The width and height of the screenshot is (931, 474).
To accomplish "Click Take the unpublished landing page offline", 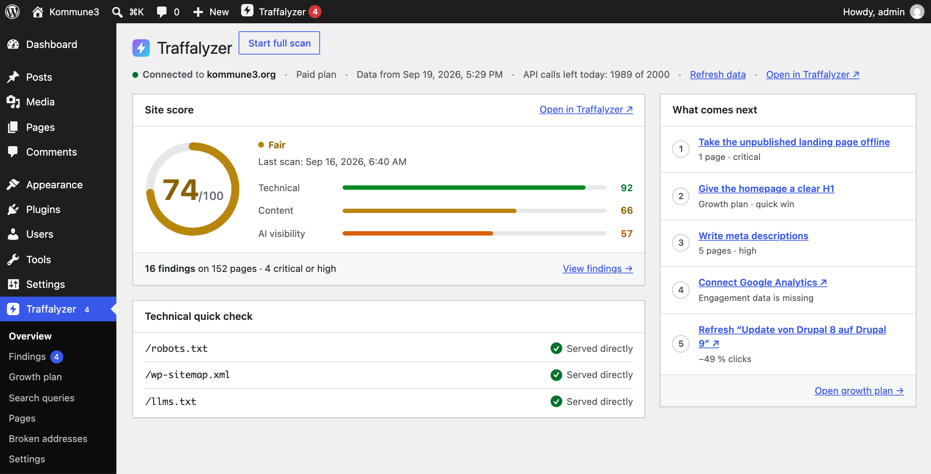I will tap(794, 142).
